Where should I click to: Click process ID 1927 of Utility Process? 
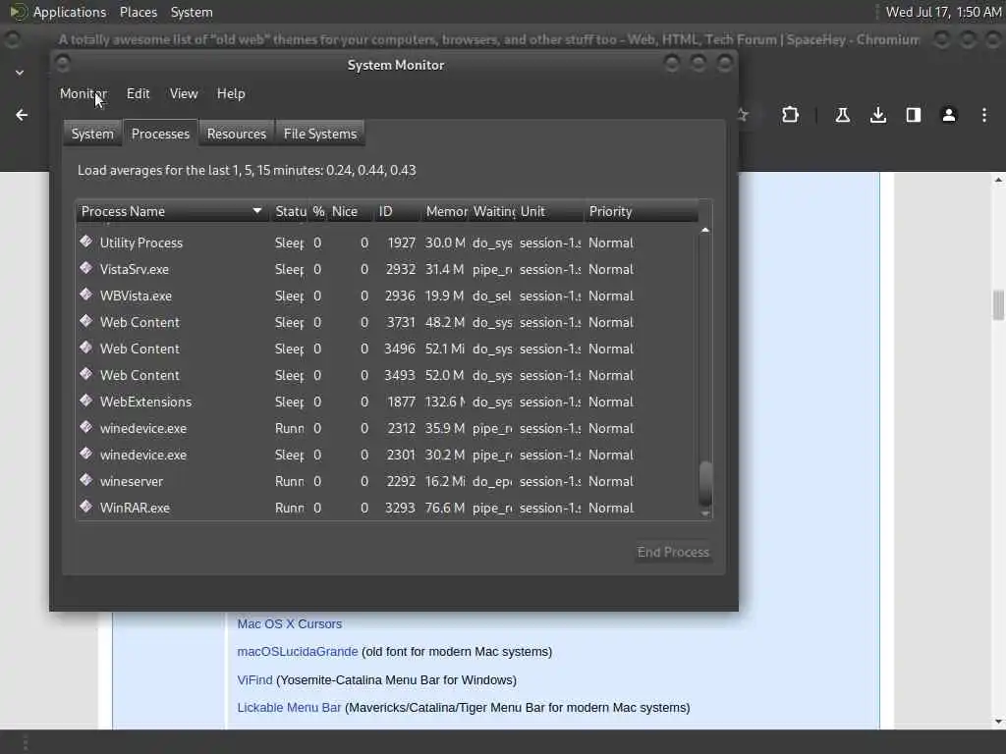tap(402, 243)
